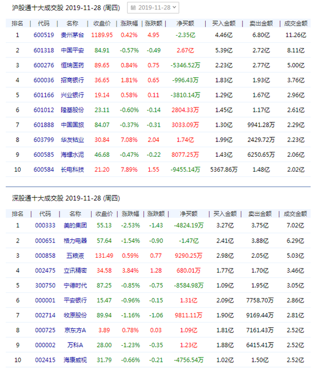Open 牧原股份 stock link
Screen dimensions: 327x376
75,315
